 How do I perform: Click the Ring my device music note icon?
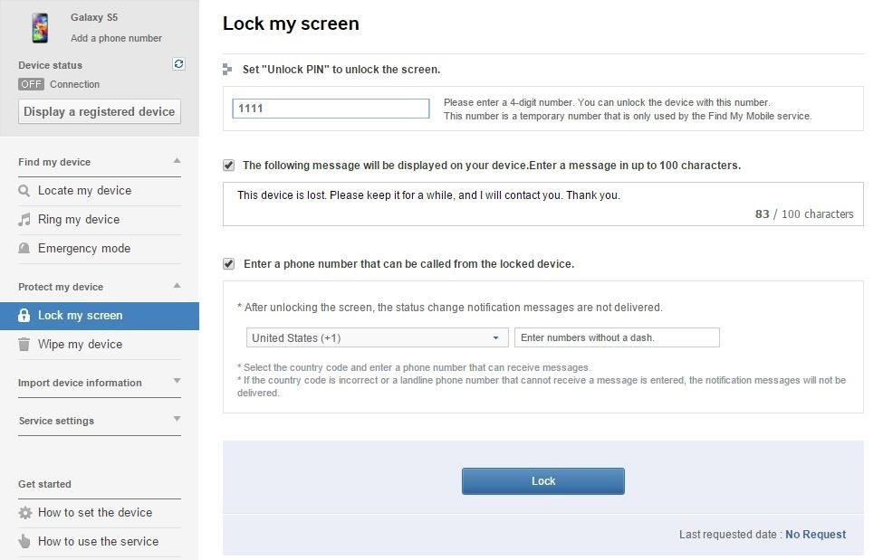tap(24, 220)
